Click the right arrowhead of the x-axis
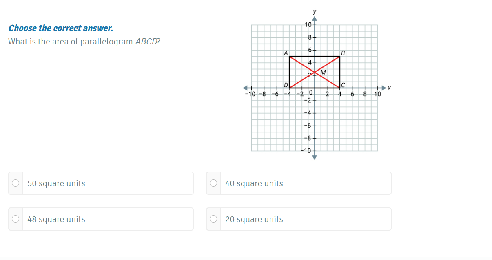This screenshot has height=260, width=492. click(383, 88)
